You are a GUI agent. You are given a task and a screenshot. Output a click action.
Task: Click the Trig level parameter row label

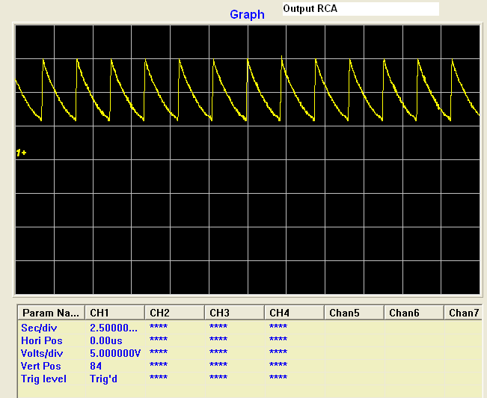tap(43, 379)
